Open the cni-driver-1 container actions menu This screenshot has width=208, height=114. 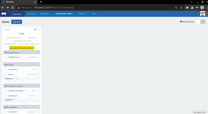point(38,69)
